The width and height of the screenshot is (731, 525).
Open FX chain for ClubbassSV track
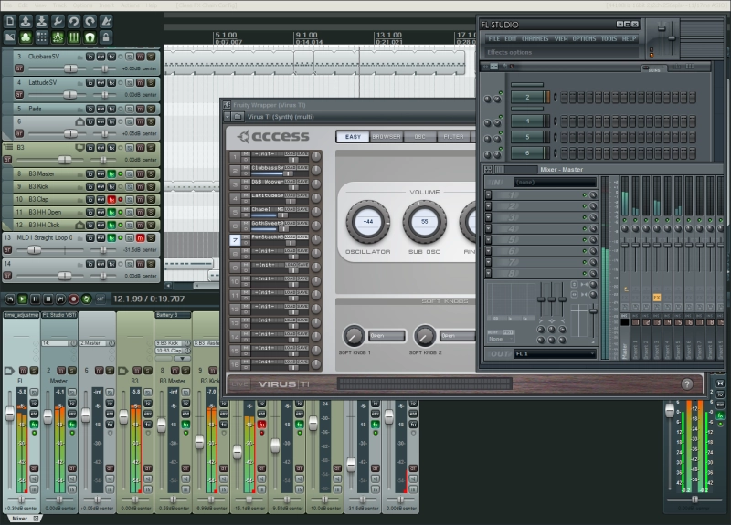111,57
